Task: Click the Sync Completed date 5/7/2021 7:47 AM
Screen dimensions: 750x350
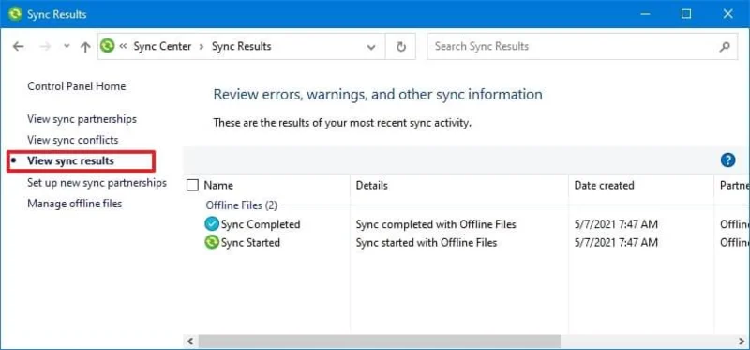Action: click(616, 224)
